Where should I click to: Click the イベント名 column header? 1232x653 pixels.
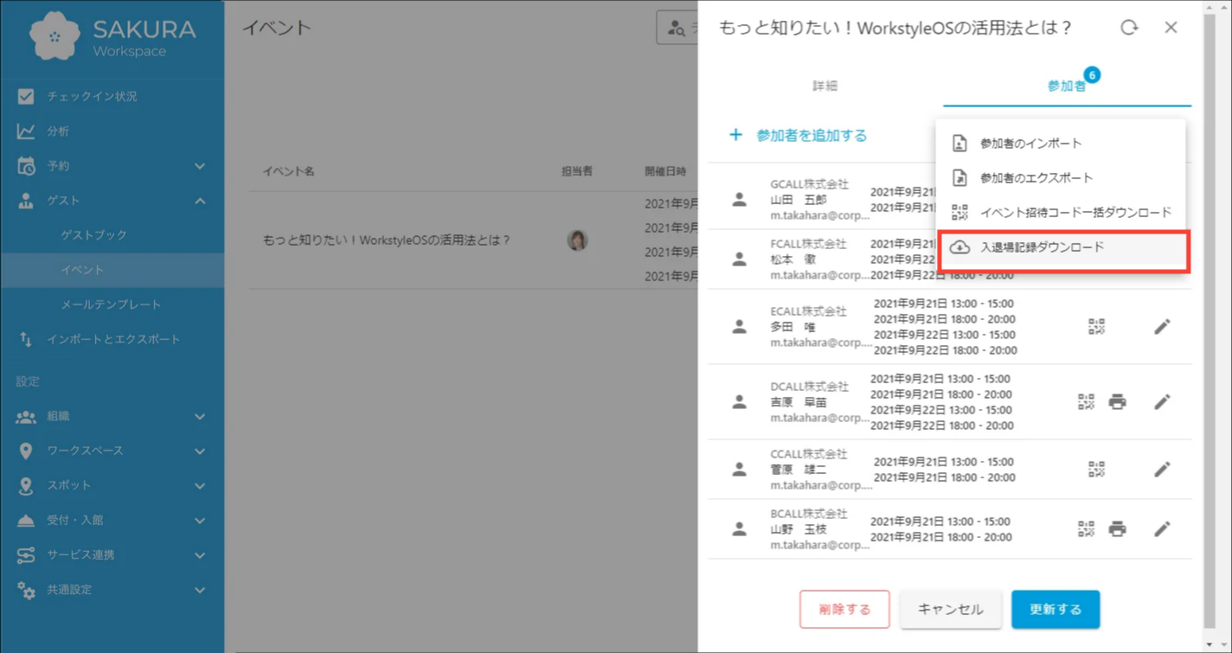coord(289,171)
